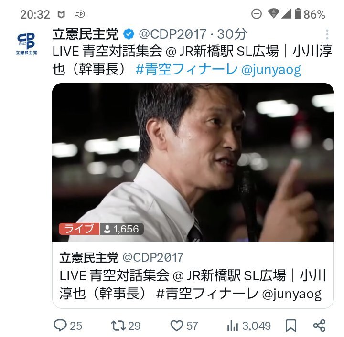Open the reply icon with 25 comments
The width and height of the screenshot is (344, 337).
tap(60, 326)
